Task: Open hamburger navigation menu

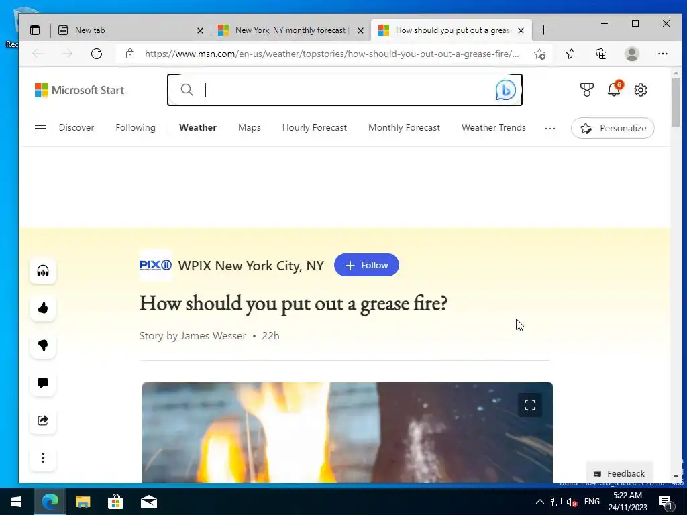Action: [x=40, y=128]
